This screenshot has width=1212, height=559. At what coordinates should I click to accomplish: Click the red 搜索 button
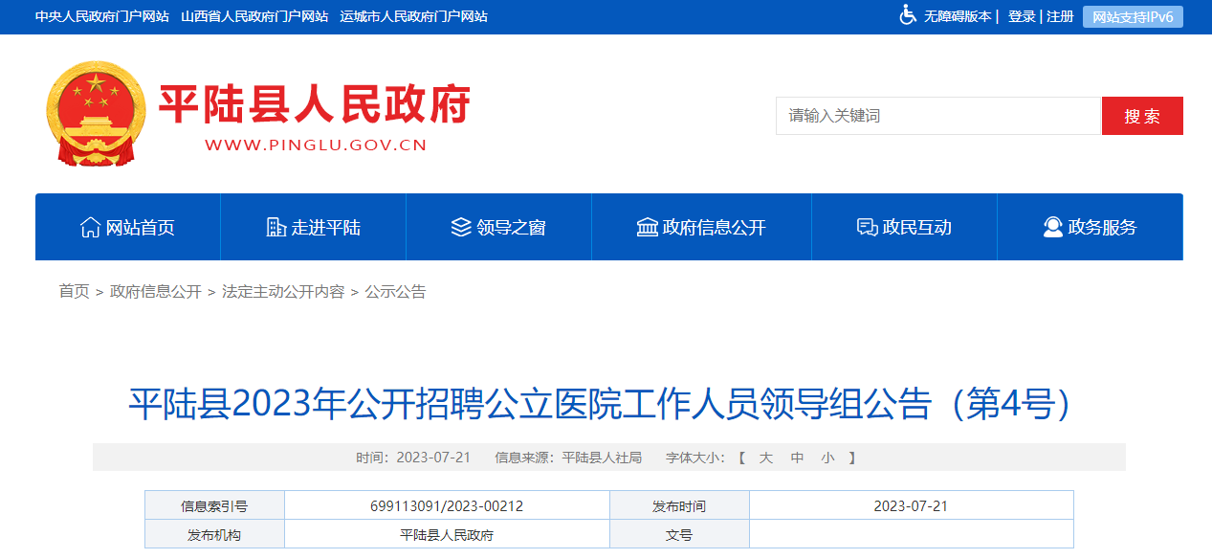(x=1142, y=116)
